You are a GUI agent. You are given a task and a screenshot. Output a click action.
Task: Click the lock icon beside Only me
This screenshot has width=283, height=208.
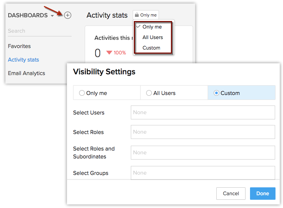137,15
